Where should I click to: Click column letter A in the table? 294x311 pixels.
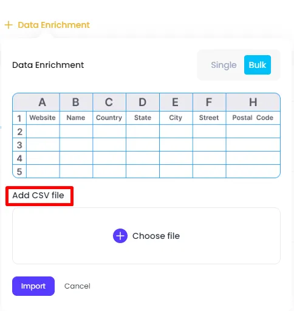pos(43,102)
